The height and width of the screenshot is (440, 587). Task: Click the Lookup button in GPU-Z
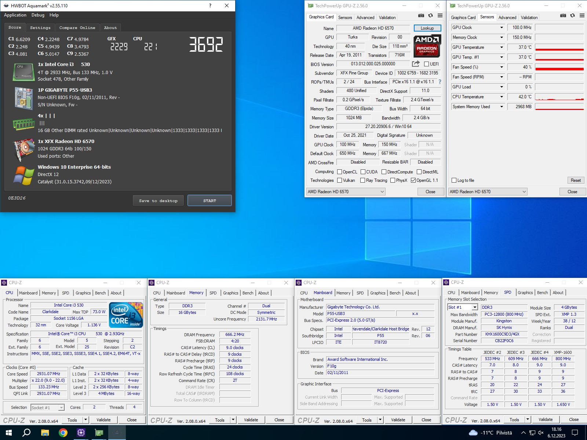(x=427, y=28)
